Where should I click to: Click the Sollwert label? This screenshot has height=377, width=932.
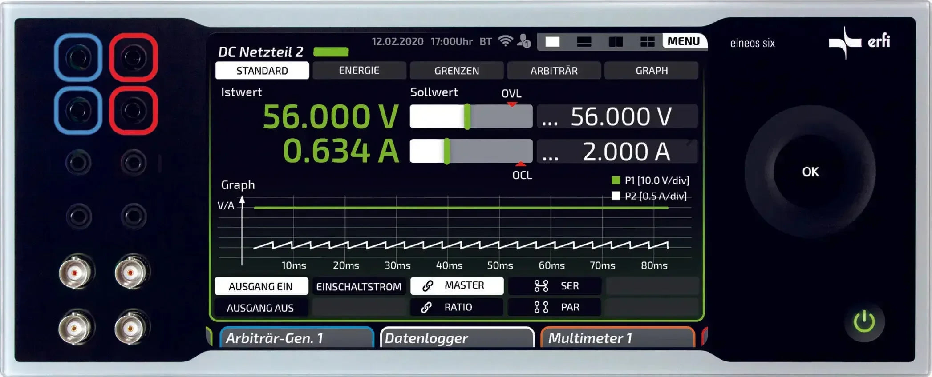click(434, 92)
